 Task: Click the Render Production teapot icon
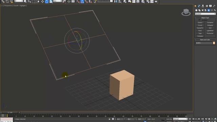click(x=156, y=1)
